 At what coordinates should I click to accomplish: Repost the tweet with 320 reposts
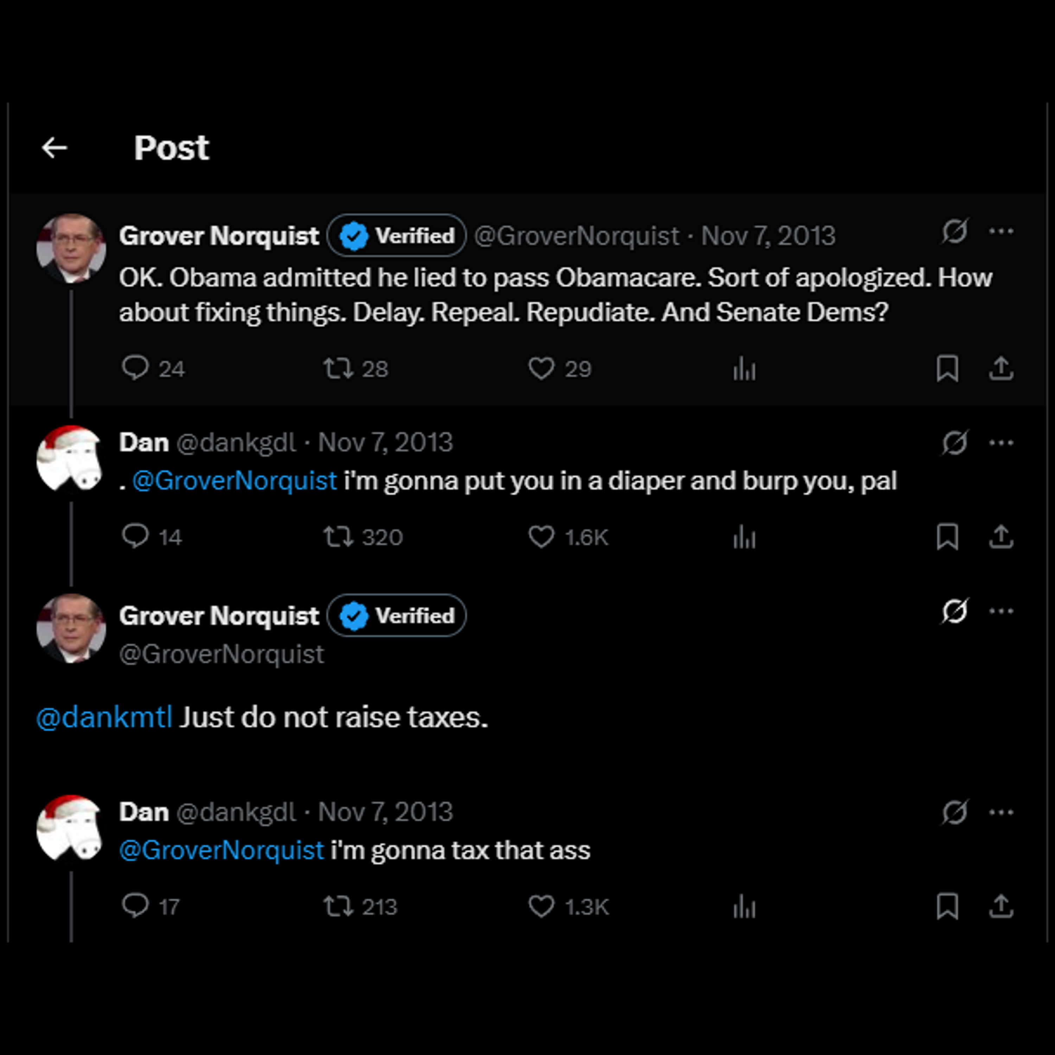(339, 537)
